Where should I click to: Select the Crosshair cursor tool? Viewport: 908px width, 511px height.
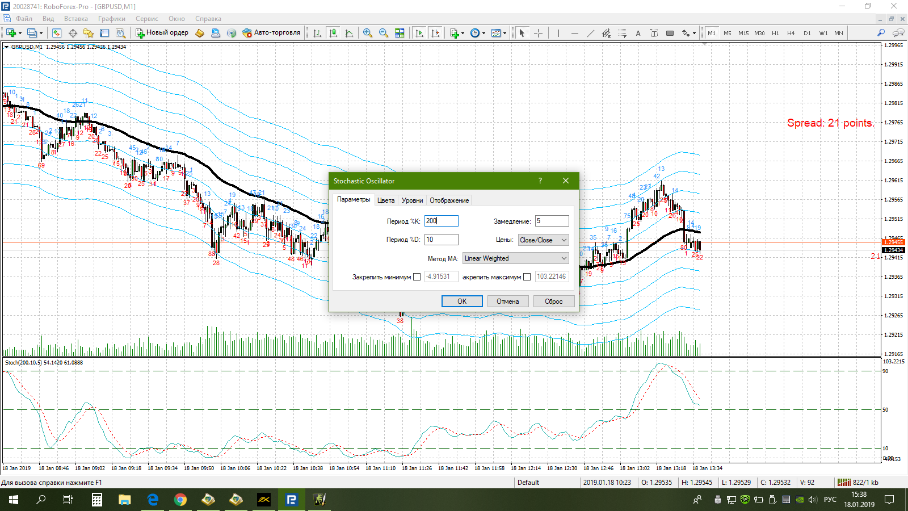click(x=538, y=33)
